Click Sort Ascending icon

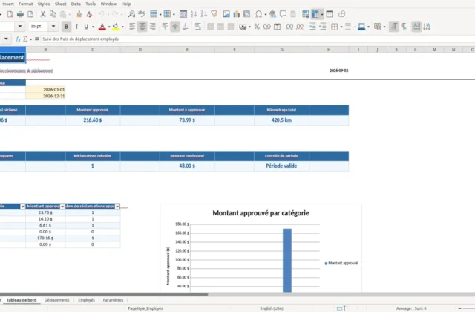click(194, 14)
